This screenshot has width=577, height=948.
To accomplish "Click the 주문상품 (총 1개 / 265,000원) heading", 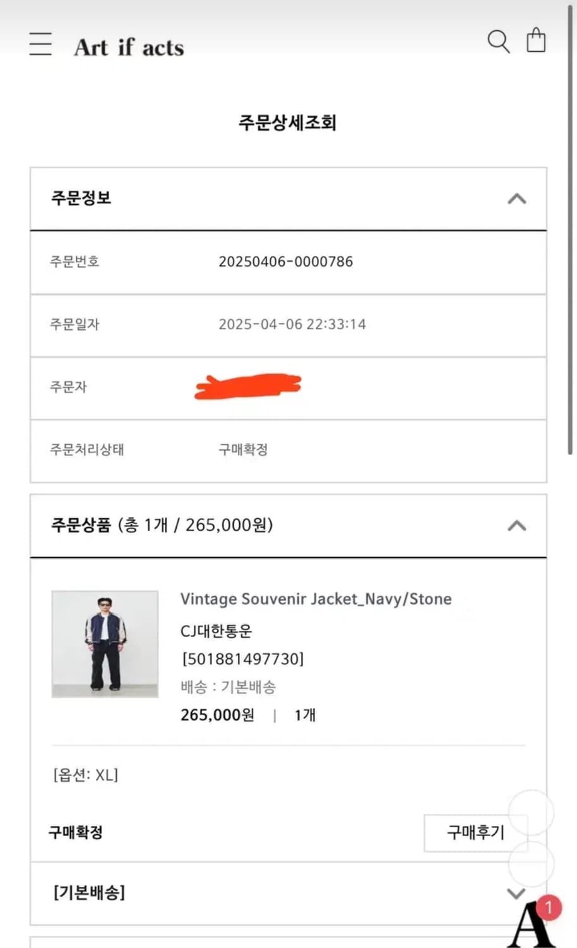I will pos(162,525).
